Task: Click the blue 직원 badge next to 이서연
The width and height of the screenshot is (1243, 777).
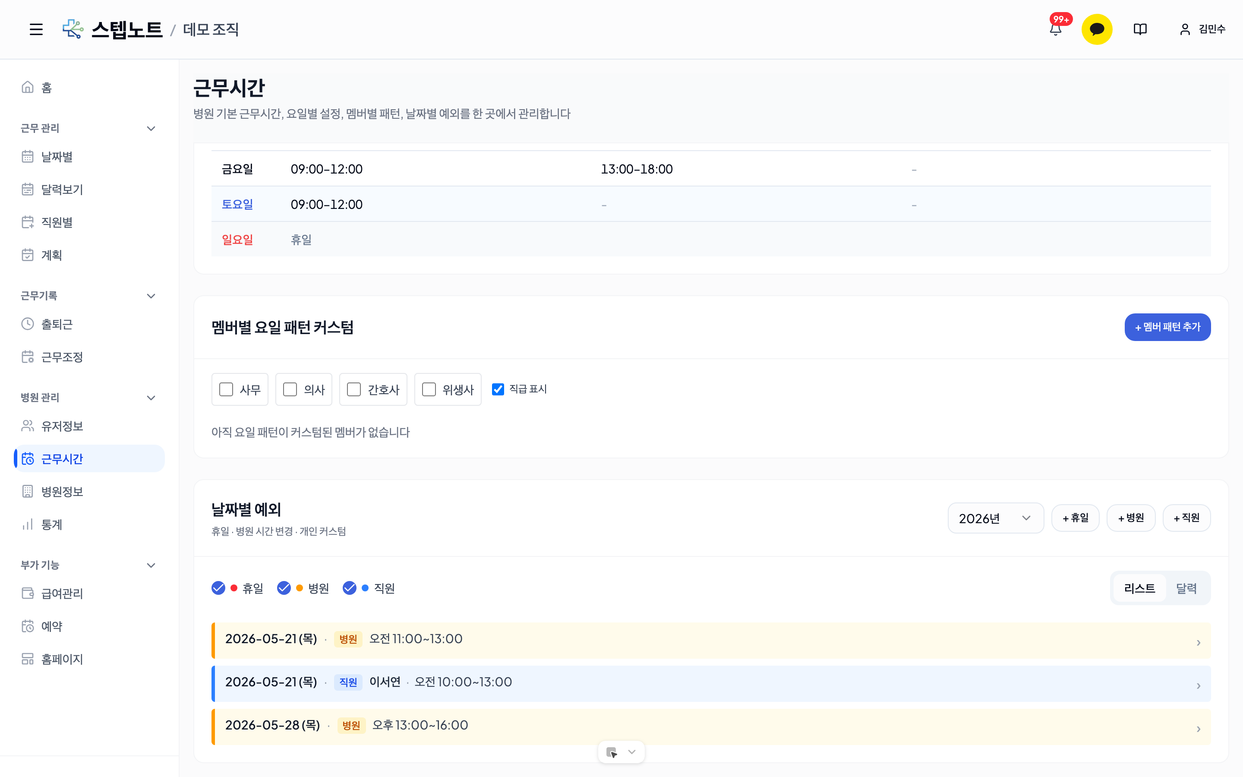Action: 348,682
